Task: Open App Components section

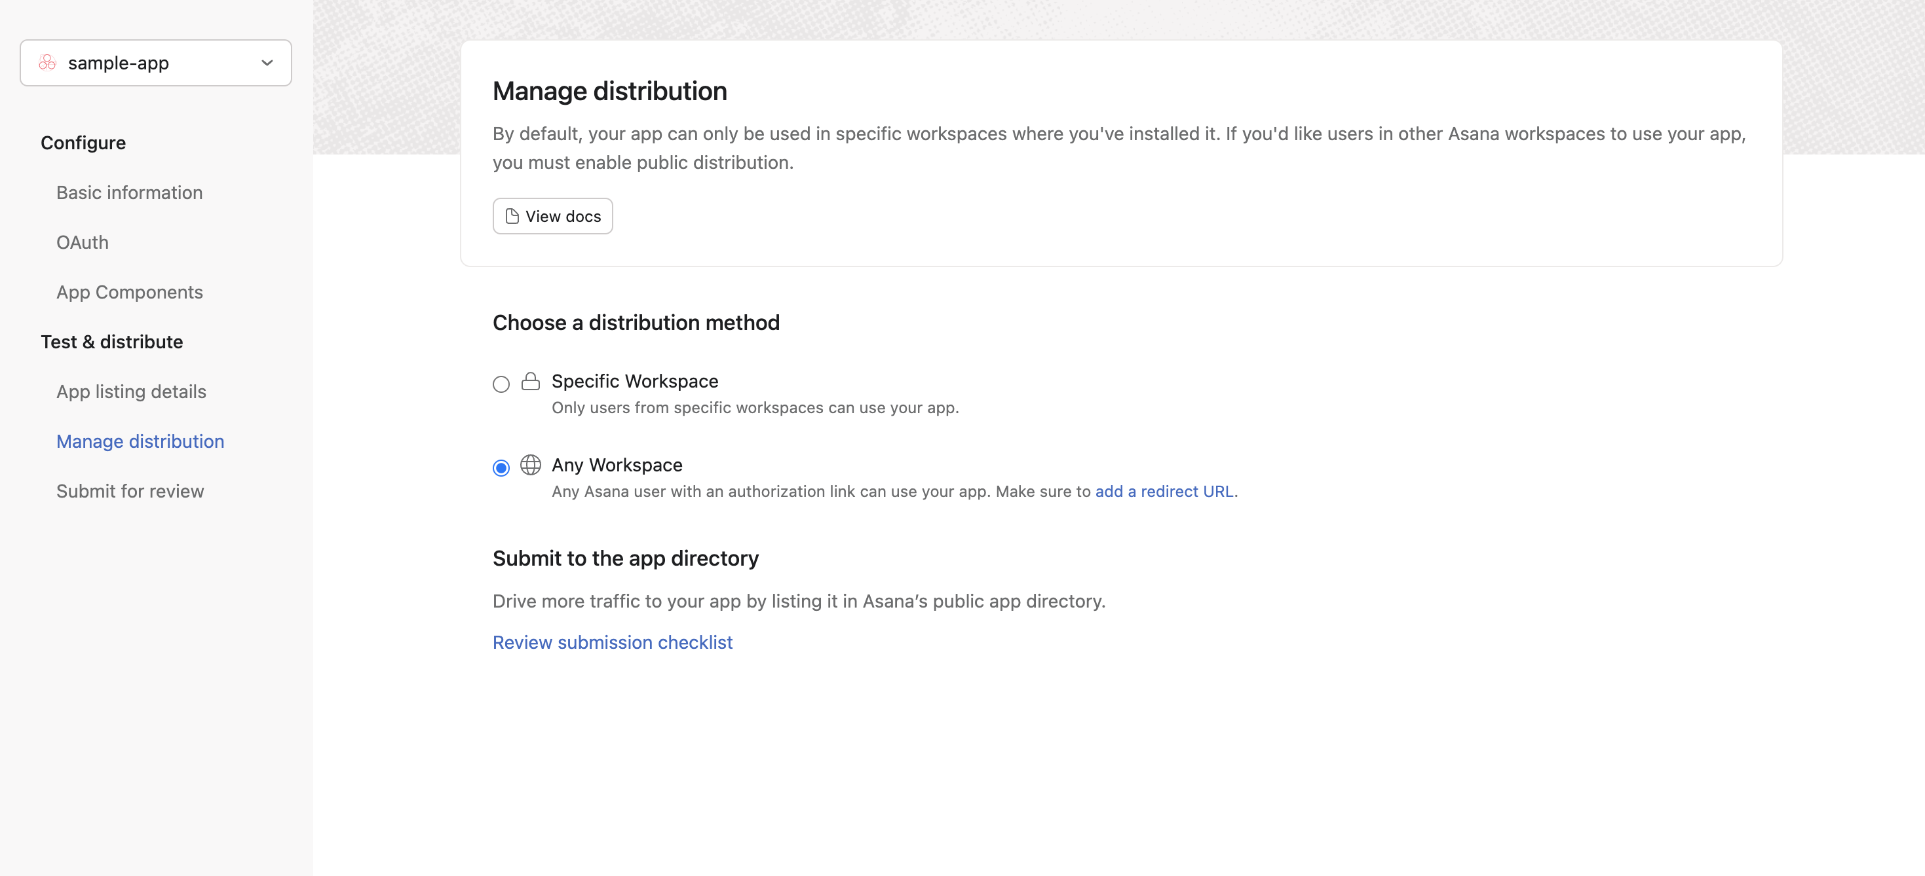Action: 129,292
